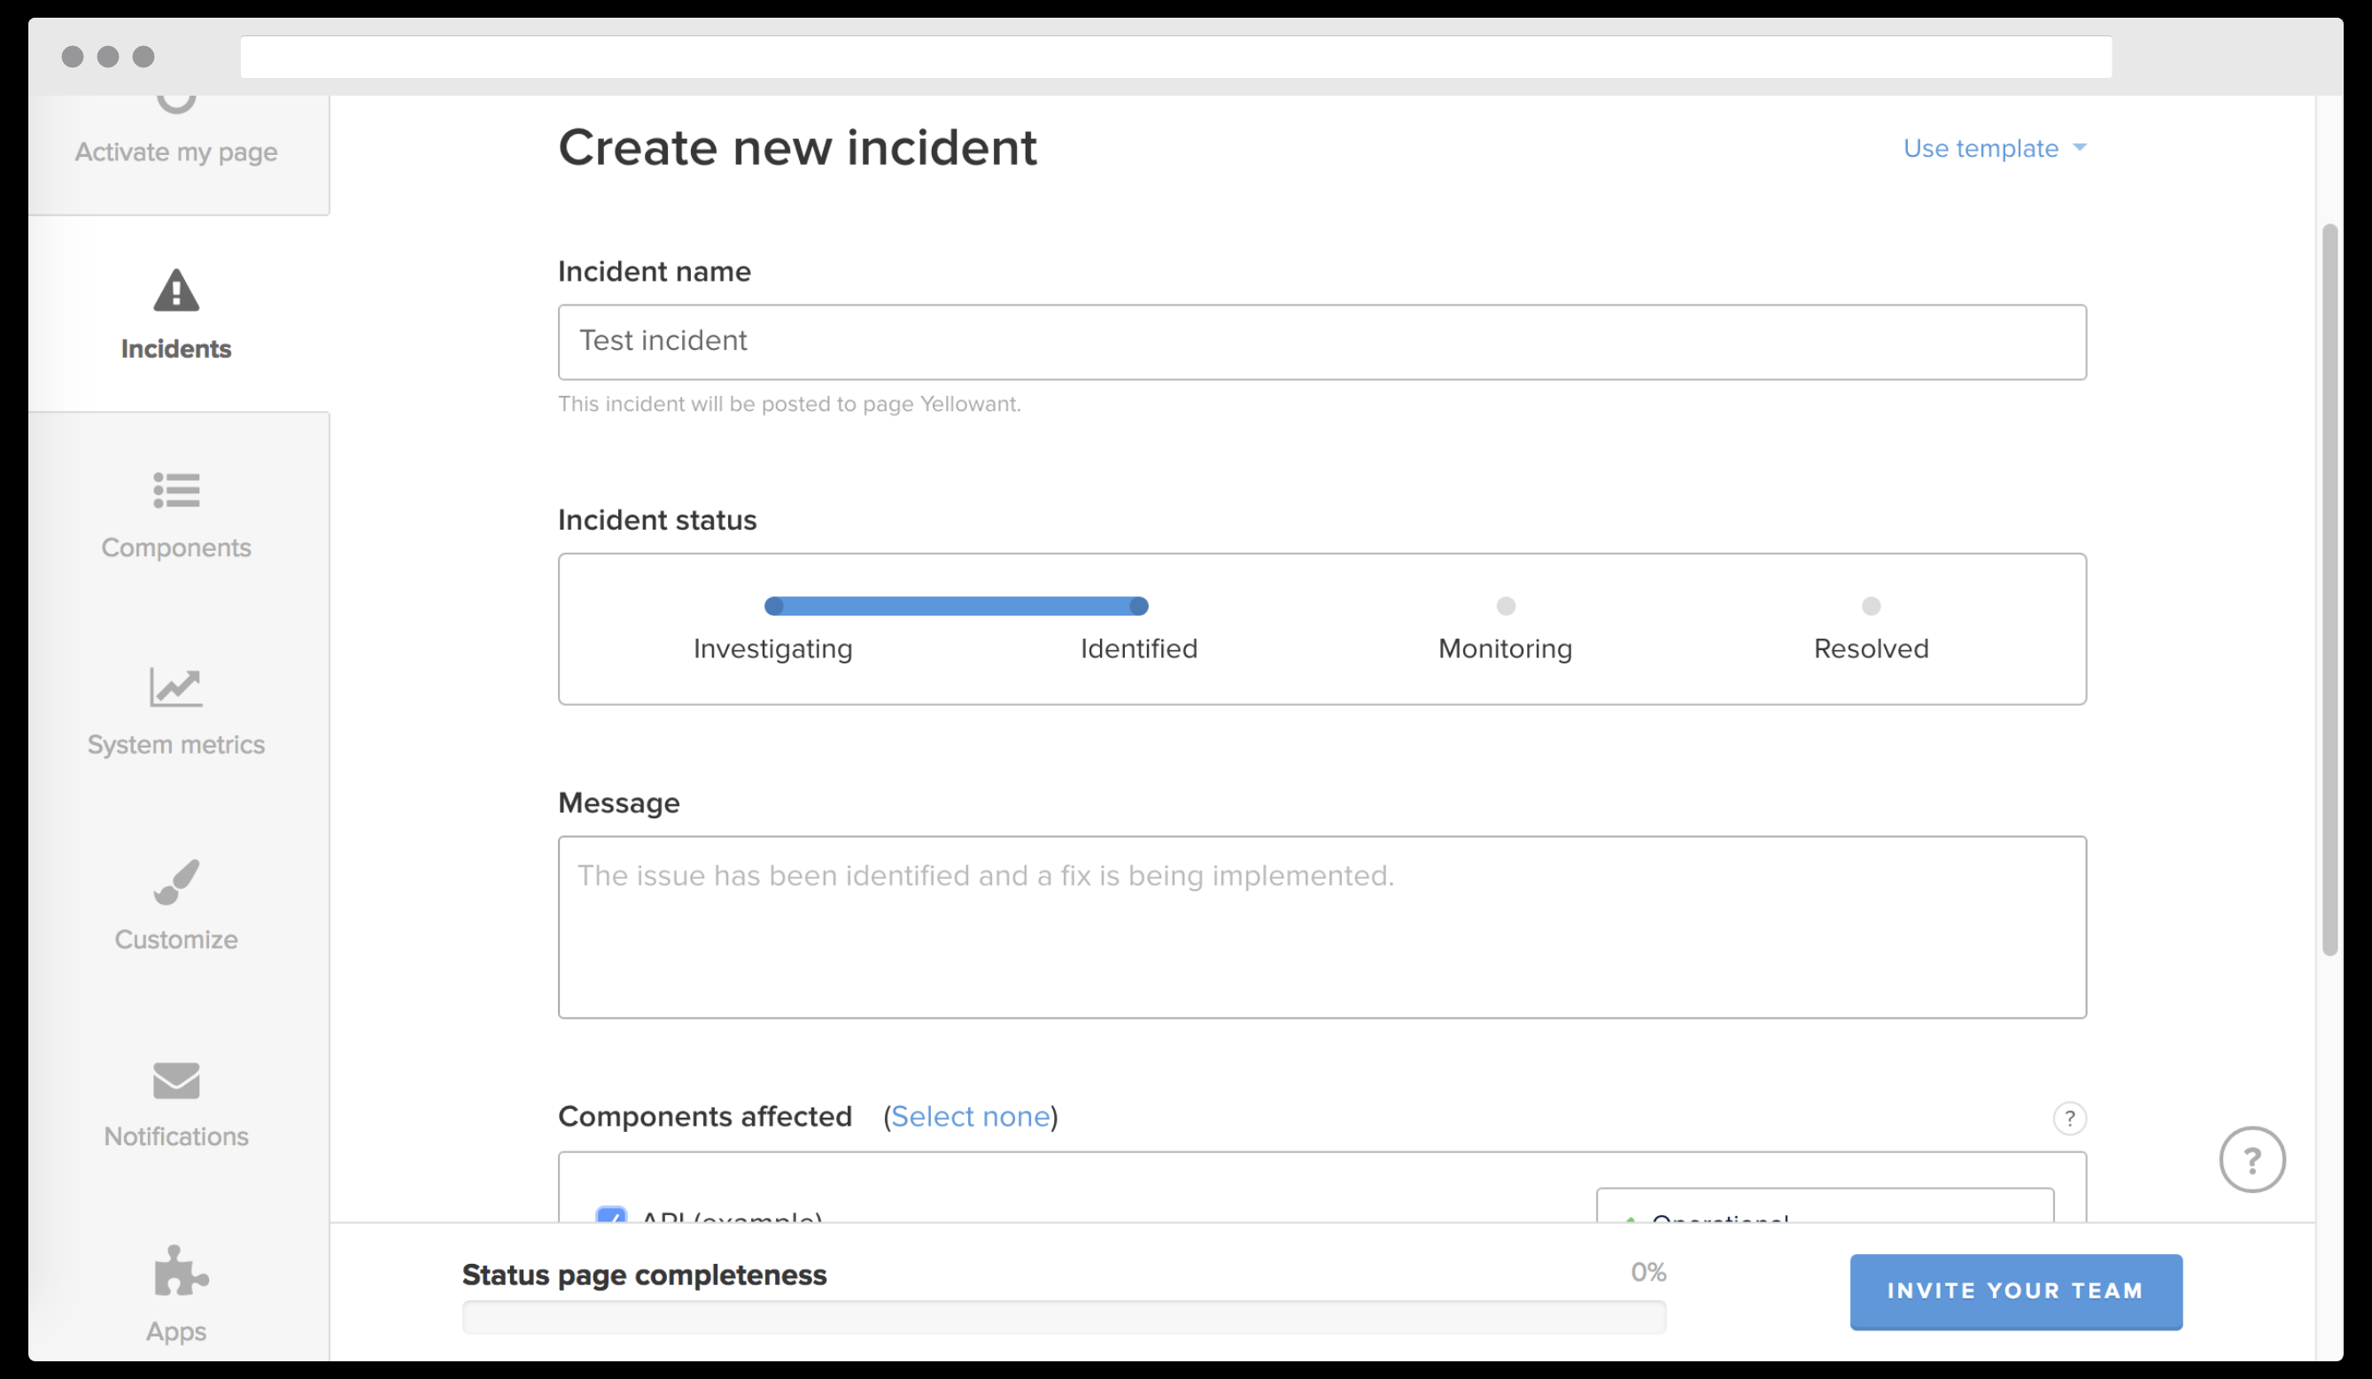Click the Components list icon
2372x1379 pixels.
click(x=176, y=491)
